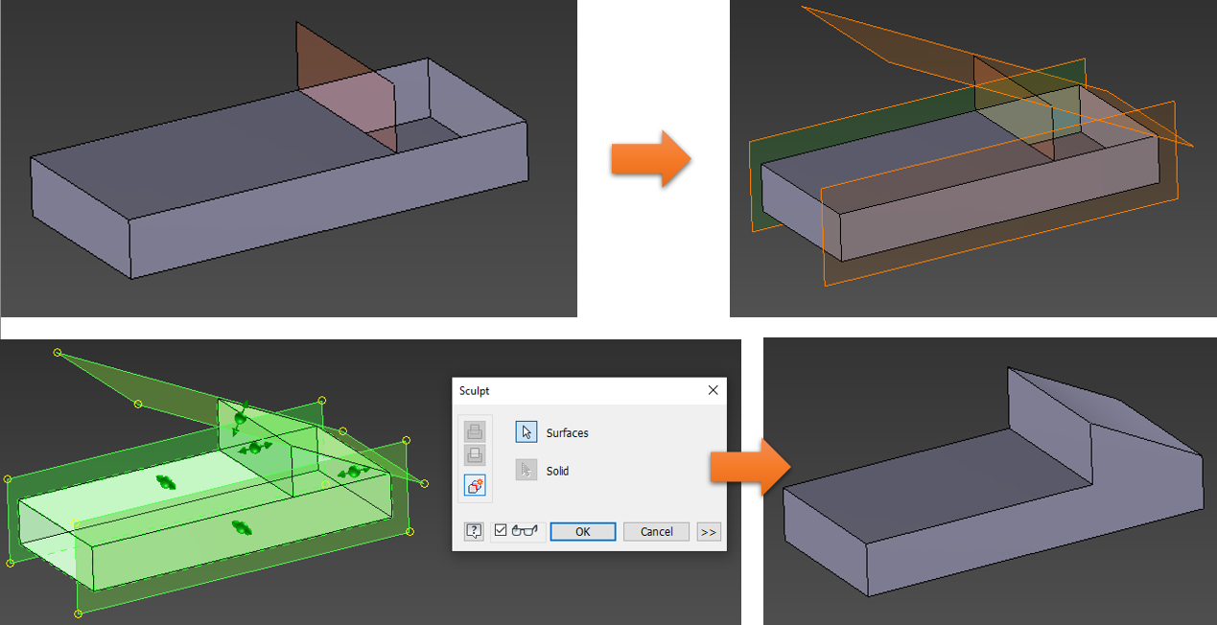Open Help via the question mark icon
This screenshot has height=625, width=1217.
tap(474, 531)
